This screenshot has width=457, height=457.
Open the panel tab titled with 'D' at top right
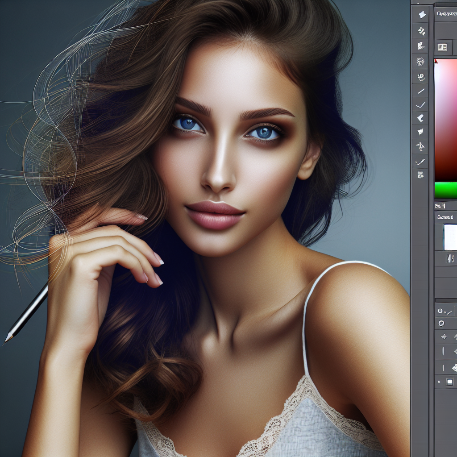pyautogui.click(x=446, y=14)
